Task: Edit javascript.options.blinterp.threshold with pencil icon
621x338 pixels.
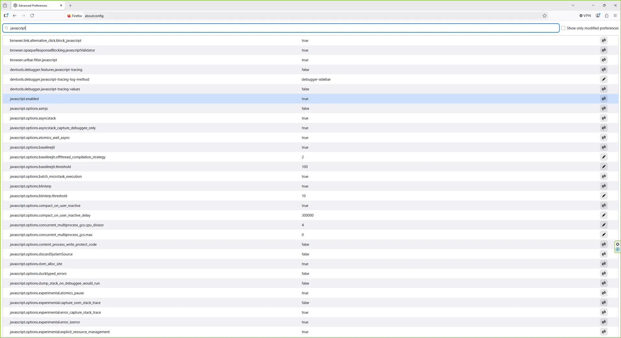Action: [604, 196]
